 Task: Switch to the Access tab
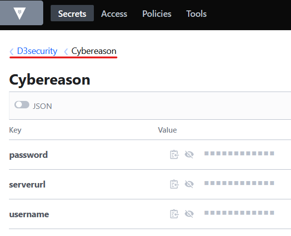coord(114,14)
